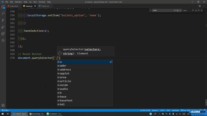Open the Source Control view
This screenshot has width=207, height=116.
(x=3, y=20)
